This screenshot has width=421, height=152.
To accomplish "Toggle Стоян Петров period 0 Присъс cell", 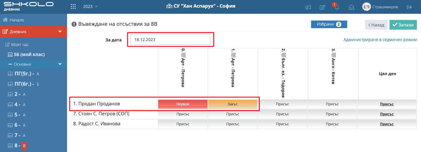I will coord(183,114).
